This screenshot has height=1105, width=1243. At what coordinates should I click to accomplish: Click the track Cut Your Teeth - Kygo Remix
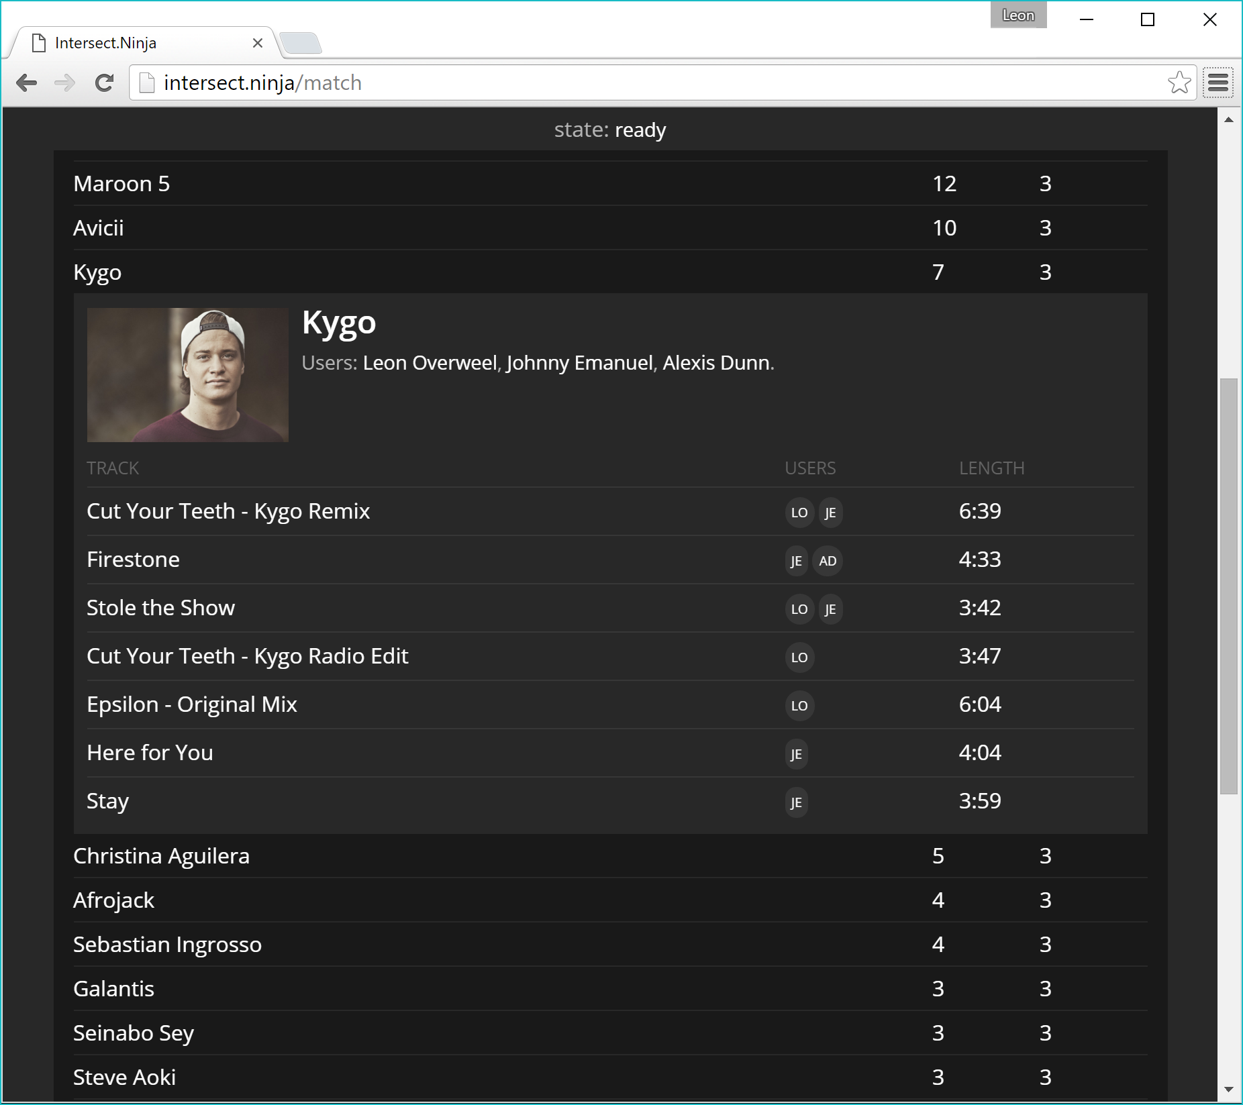(228, 511)
